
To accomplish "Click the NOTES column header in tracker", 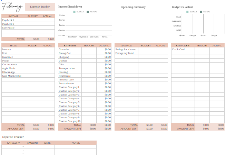I will coord(76,143).
